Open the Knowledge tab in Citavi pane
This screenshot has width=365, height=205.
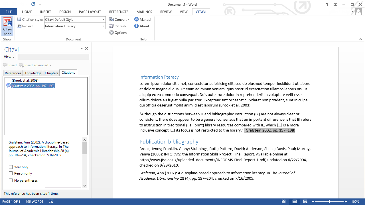coord(33,73)
